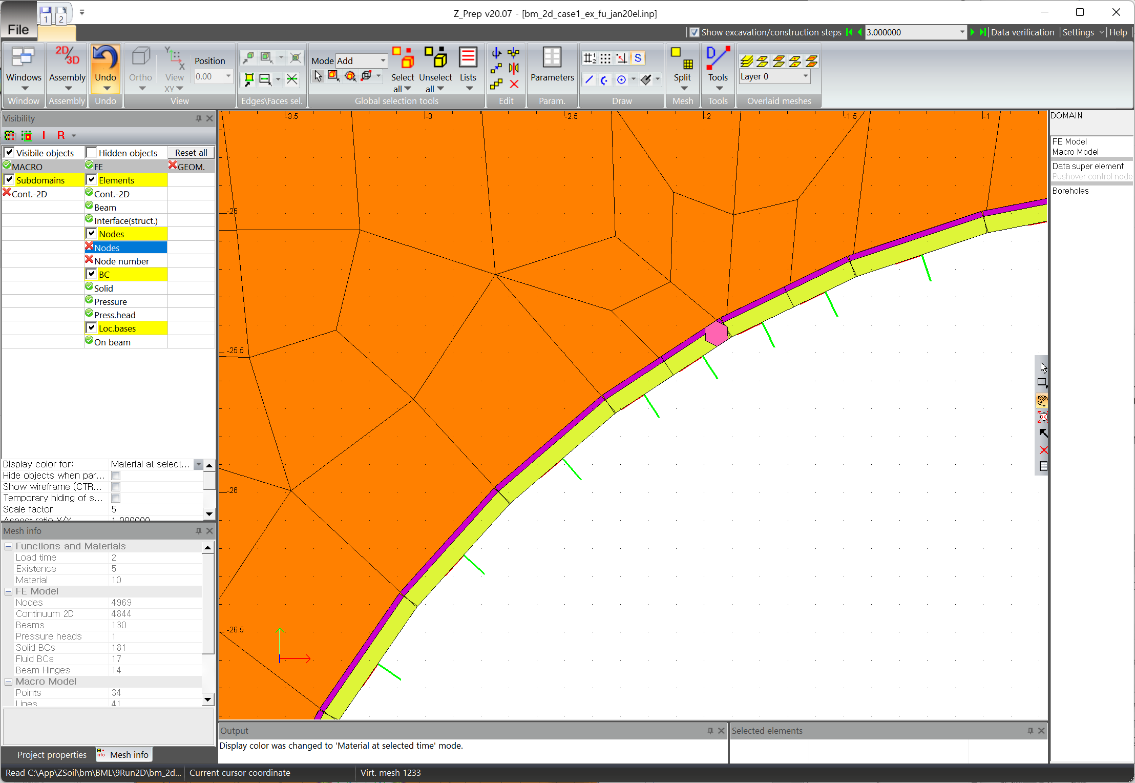
Task: Click Data verification link
Action: click(x=1022, y=32)
